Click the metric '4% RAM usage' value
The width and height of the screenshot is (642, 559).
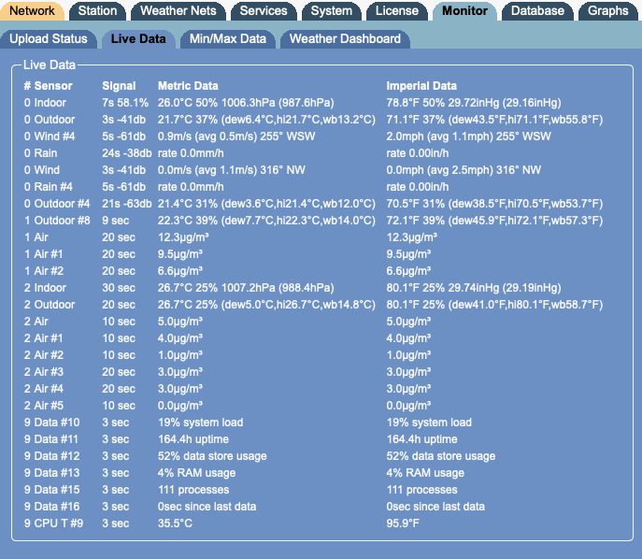coord(197,473)
